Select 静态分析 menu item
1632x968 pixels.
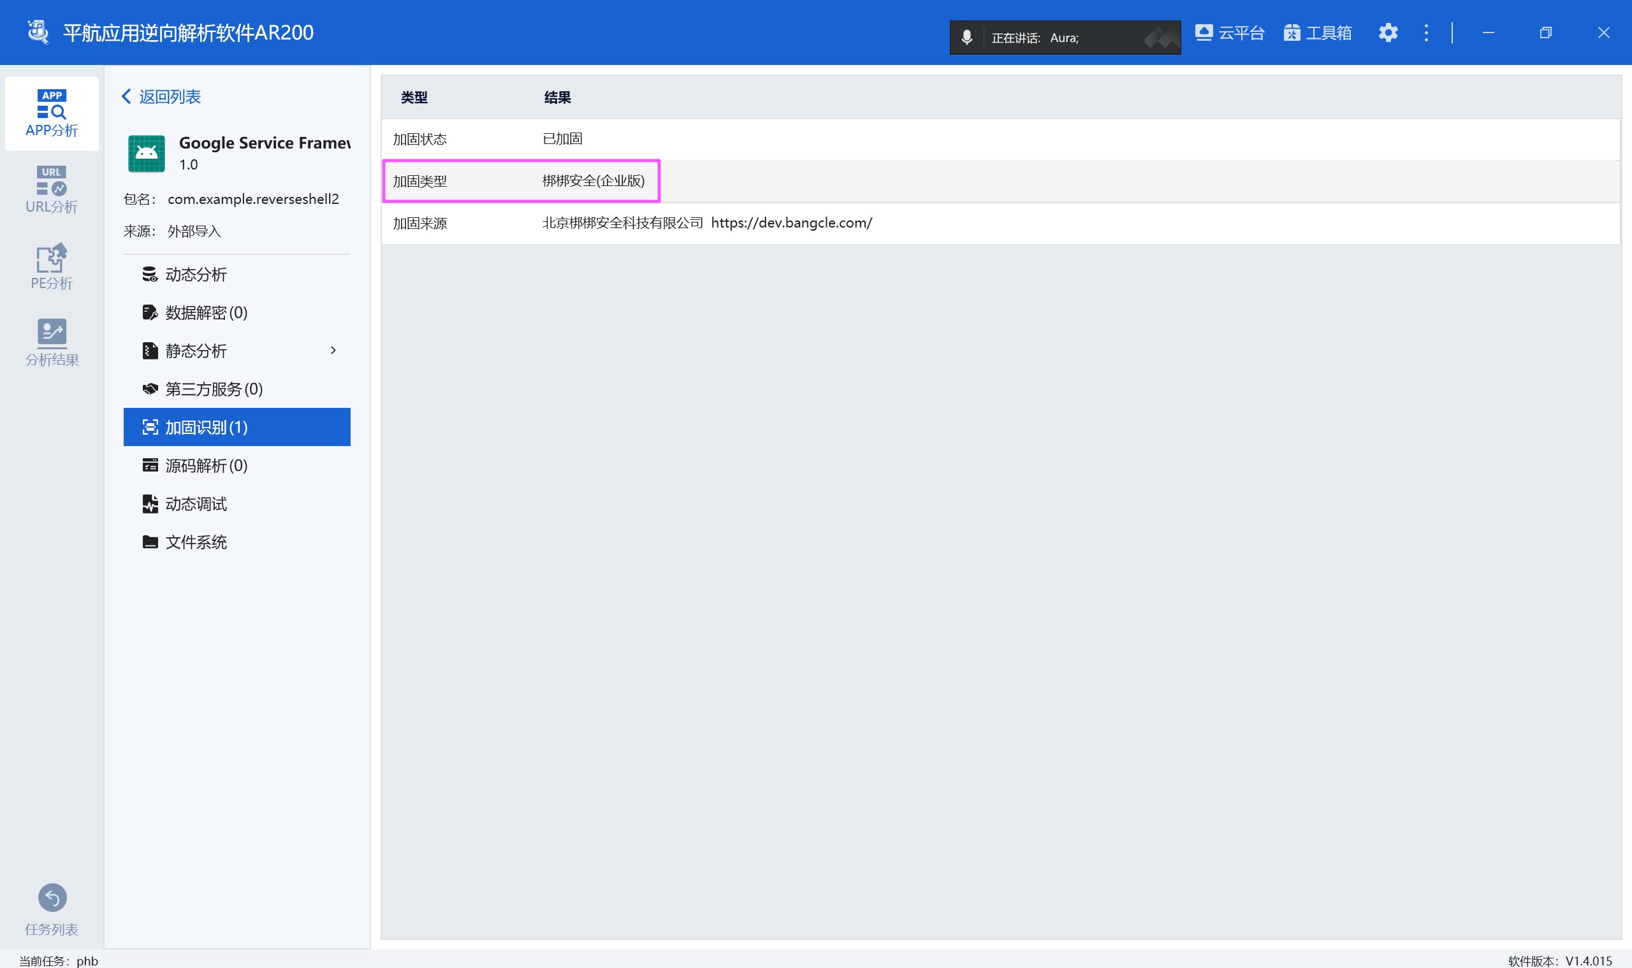point(237,350)
